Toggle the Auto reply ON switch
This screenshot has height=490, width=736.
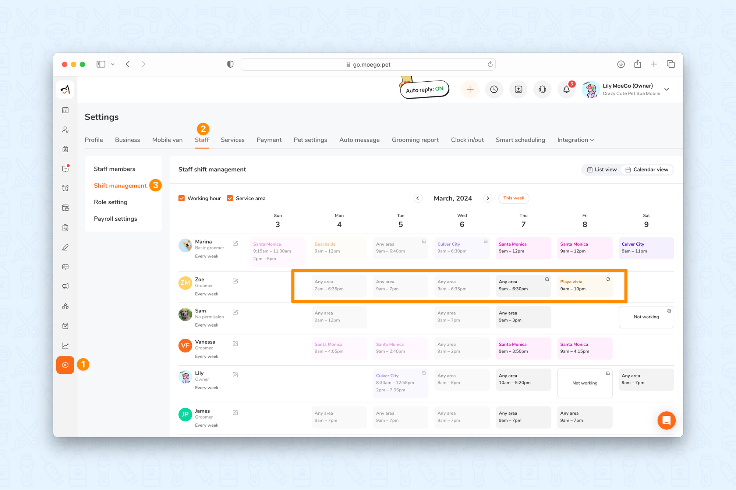tap(424, 89)
